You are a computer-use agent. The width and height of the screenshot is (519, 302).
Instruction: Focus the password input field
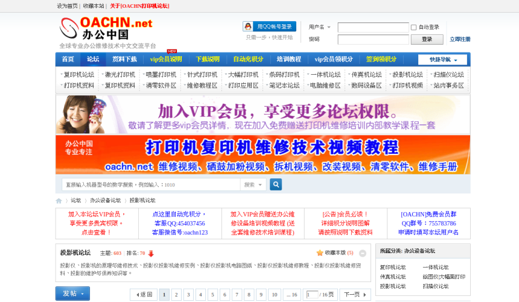point(373,39)
